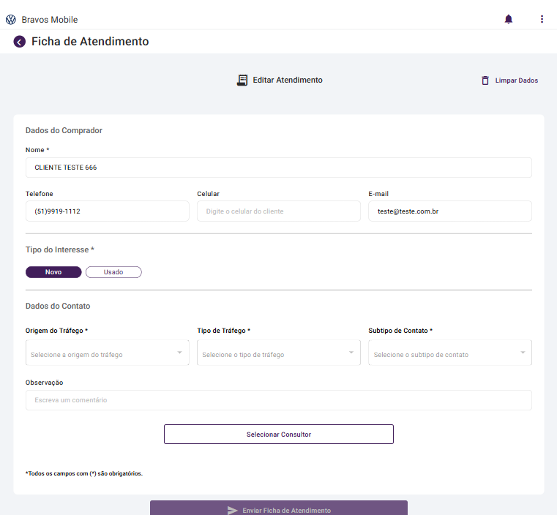Image resolution: width=557 pixels, height=515 pixels.
Task: Select Novo interest type
Action: (53, 272)
